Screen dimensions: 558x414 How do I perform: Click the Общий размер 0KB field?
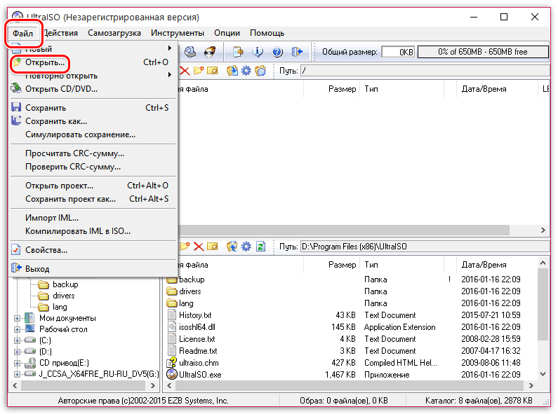[x=398, y=52]
